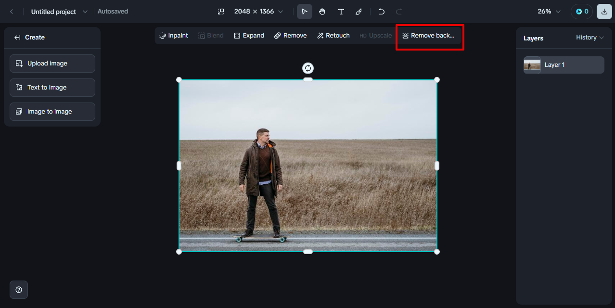Click Image to image button

pyautogui.click(x=52, y=112)
